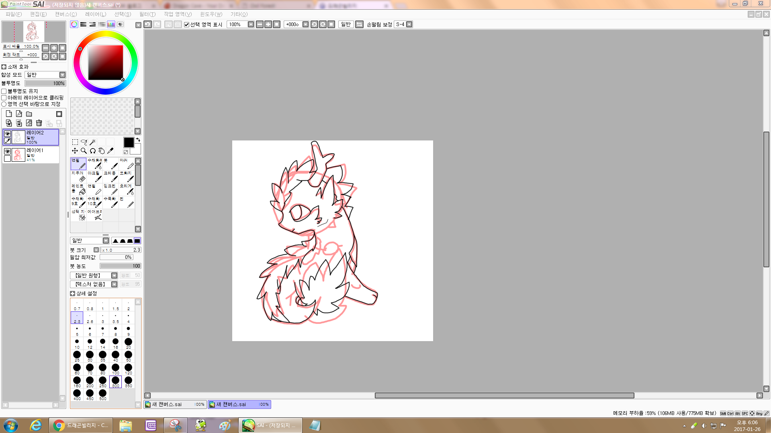This screenshot has height=433, width=771.
Task: Merge the layer down
Action: 9,123
